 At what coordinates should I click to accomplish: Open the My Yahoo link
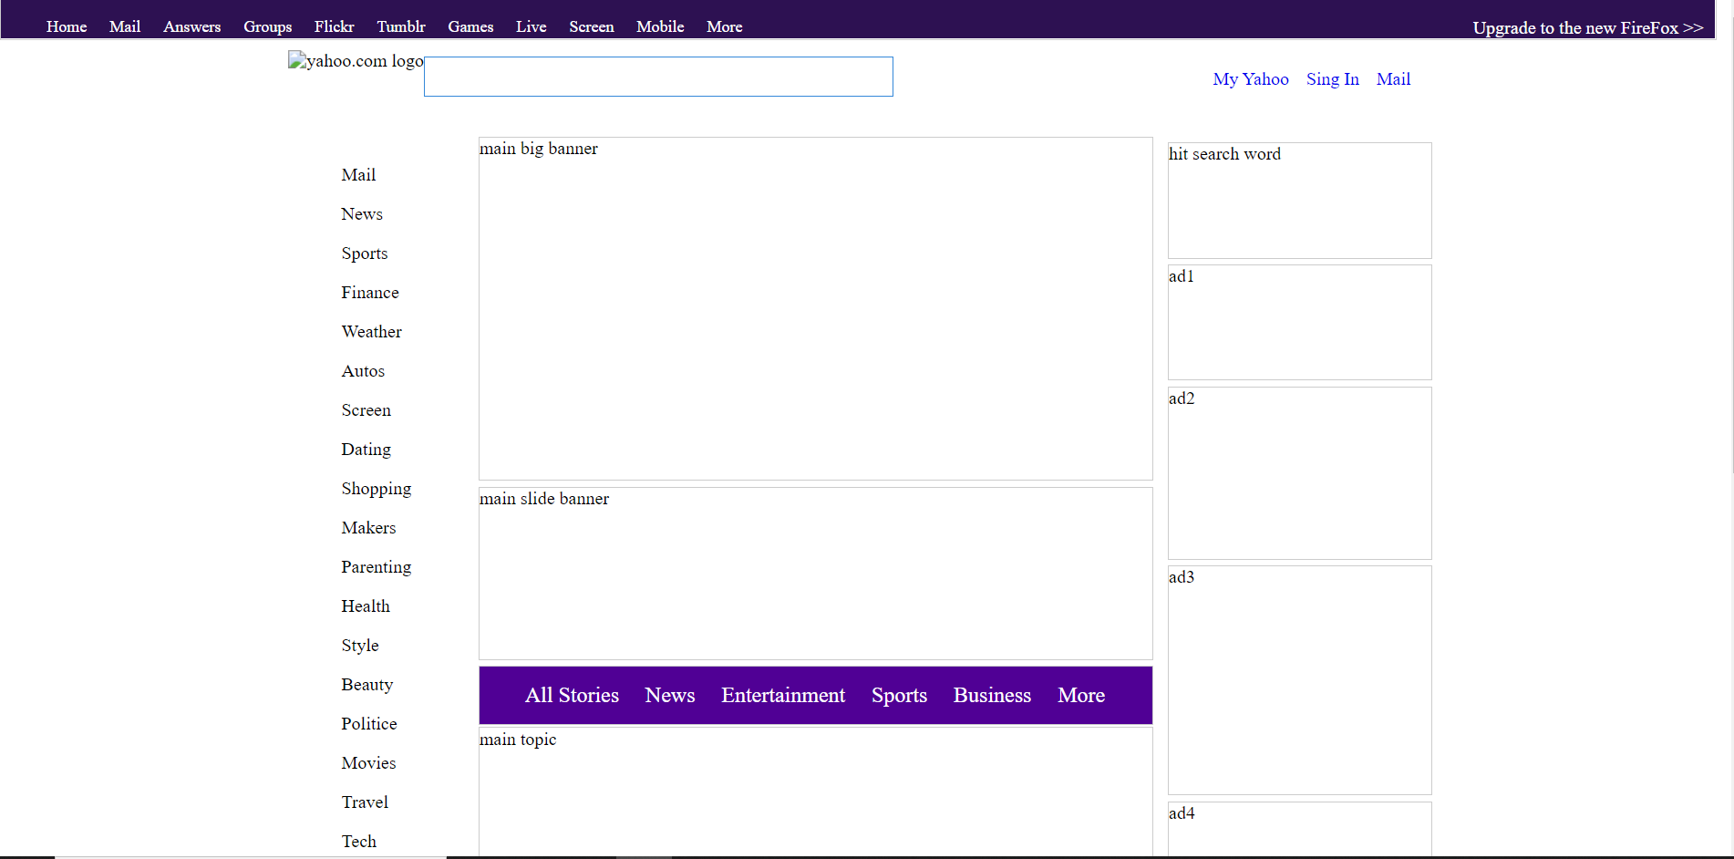tap(1251, 79)
